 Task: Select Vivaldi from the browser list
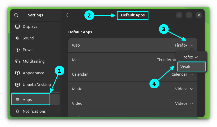[191, 67]
